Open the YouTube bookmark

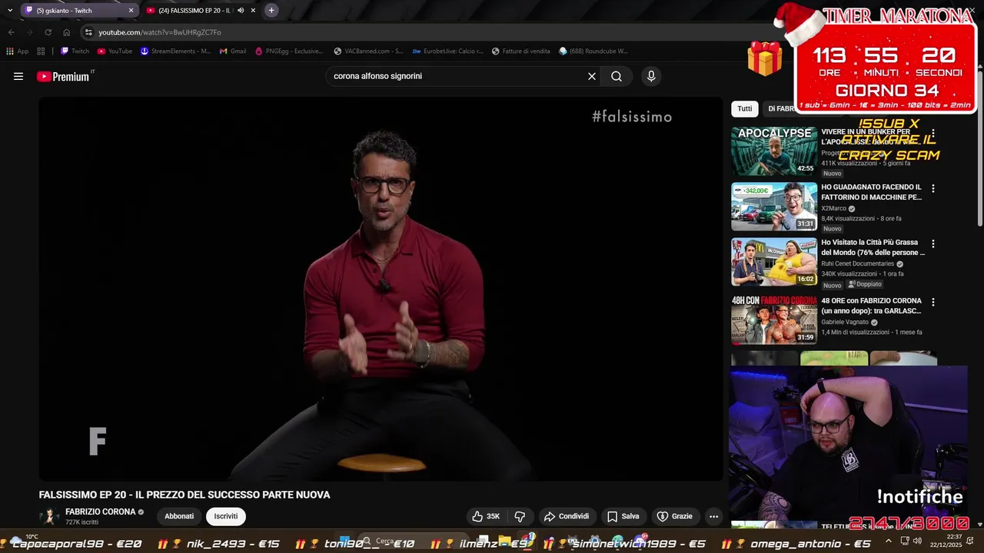point(115,51)
